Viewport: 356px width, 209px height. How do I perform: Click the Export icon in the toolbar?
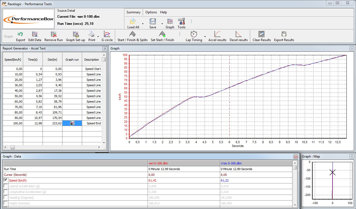pos(20,35)
